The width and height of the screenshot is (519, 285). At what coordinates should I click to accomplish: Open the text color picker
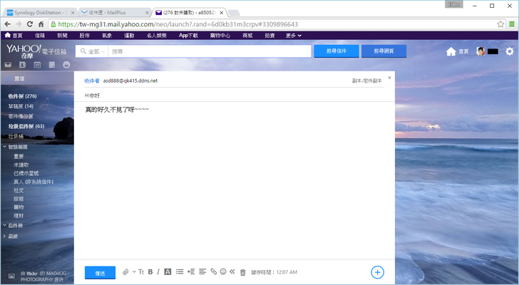(168, 272)
